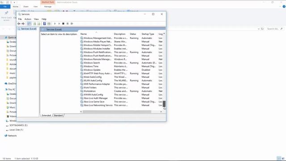286x161 pixels.
Task: Open the File menu in Services
Action: click(x=20, y=19)
